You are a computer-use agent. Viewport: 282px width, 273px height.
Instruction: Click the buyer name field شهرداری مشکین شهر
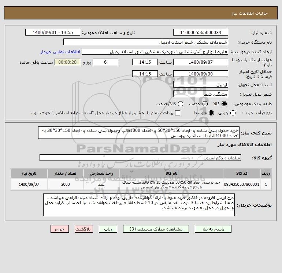146,42
